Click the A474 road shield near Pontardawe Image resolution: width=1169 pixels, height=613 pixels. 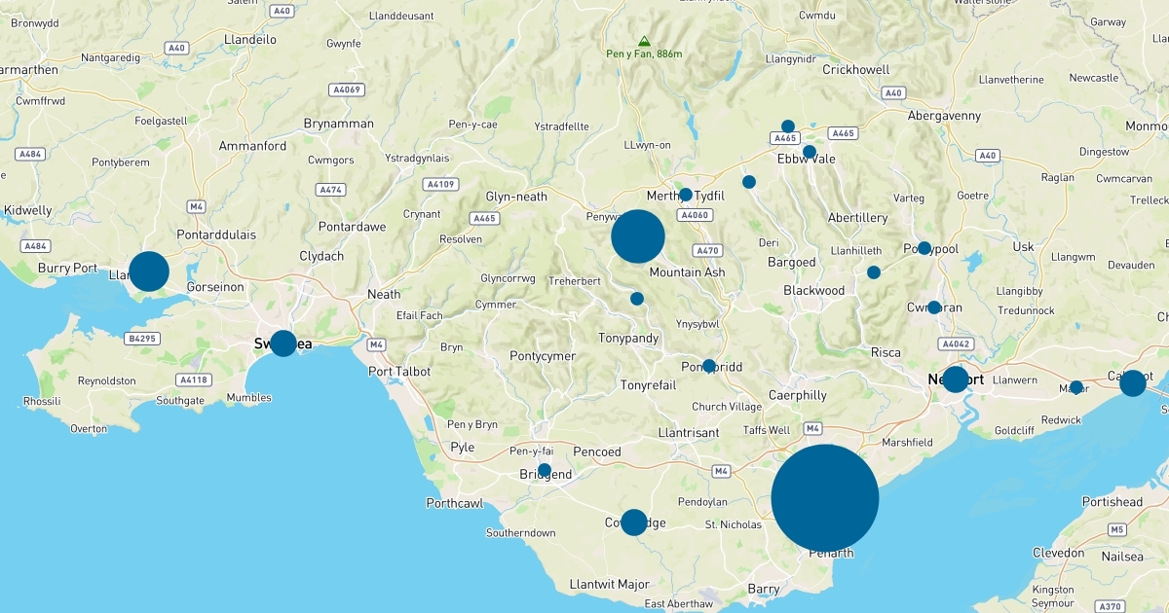(331, 190)
